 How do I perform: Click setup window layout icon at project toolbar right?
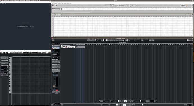click(x=193, y=40)
